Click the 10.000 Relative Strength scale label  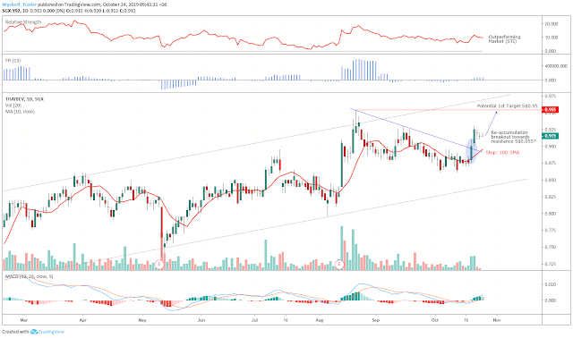click(x=552, y=38)
